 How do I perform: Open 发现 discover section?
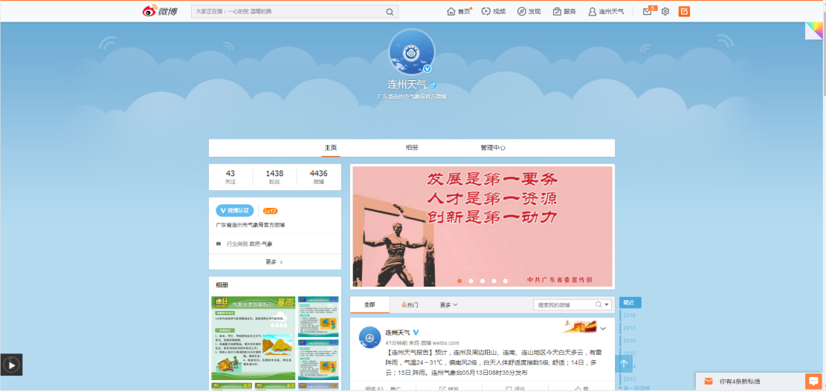529,12
